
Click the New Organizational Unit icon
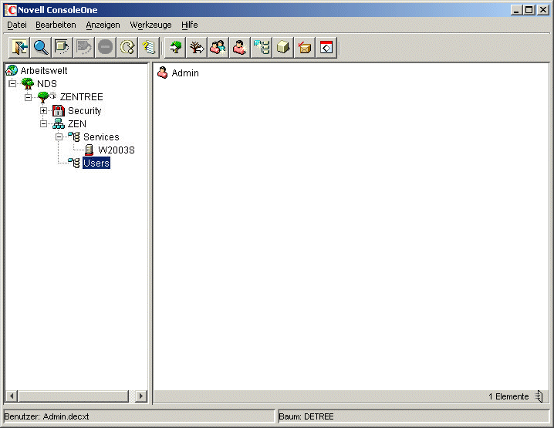[x=262, y=47]
